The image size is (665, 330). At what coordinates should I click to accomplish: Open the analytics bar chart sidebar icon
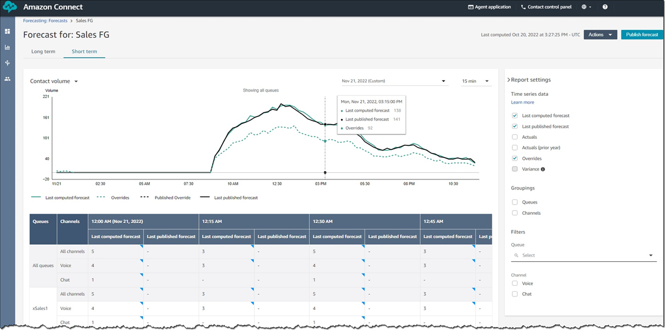pos(7,47)
